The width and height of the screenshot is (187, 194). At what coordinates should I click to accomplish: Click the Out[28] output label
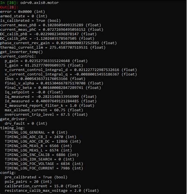[9, 7]
